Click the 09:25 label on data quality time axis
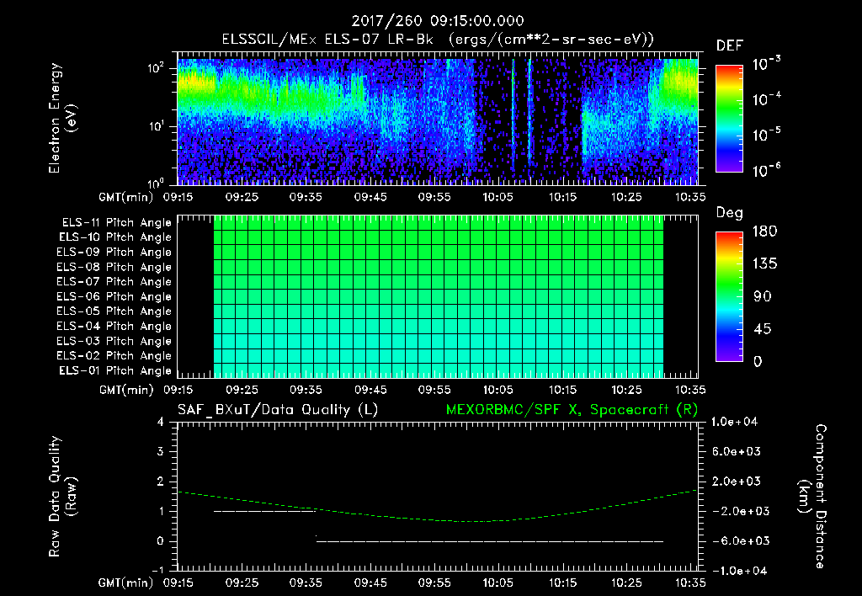Viewport: 862px width, 596px height. tap(242, 583)
